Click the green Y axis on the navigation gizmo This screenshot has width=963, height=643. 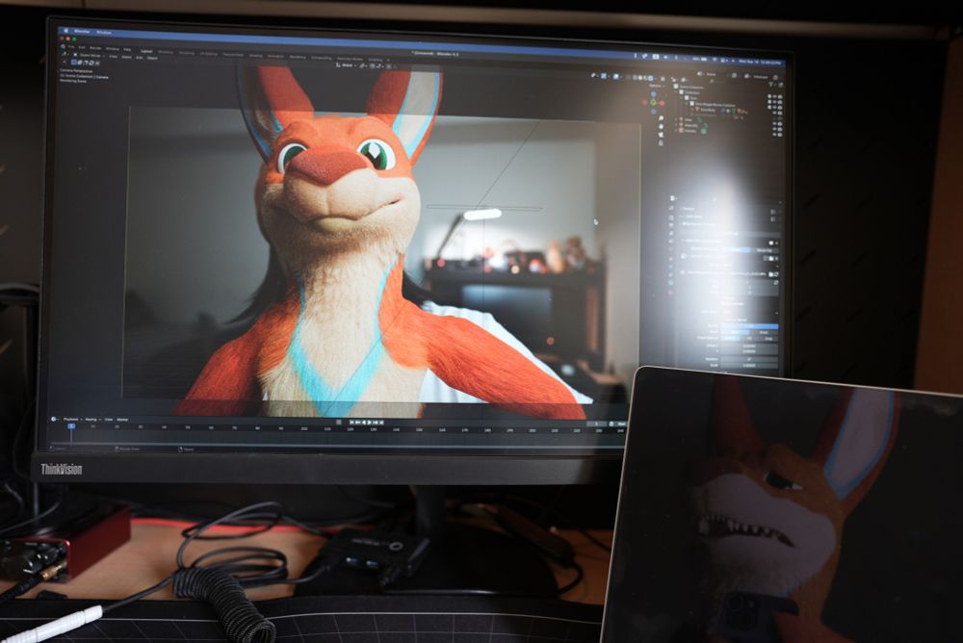[x=653, y=103]
